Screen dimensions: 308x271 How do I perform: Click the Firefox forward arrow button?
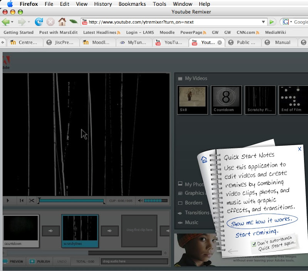point(22,22)
